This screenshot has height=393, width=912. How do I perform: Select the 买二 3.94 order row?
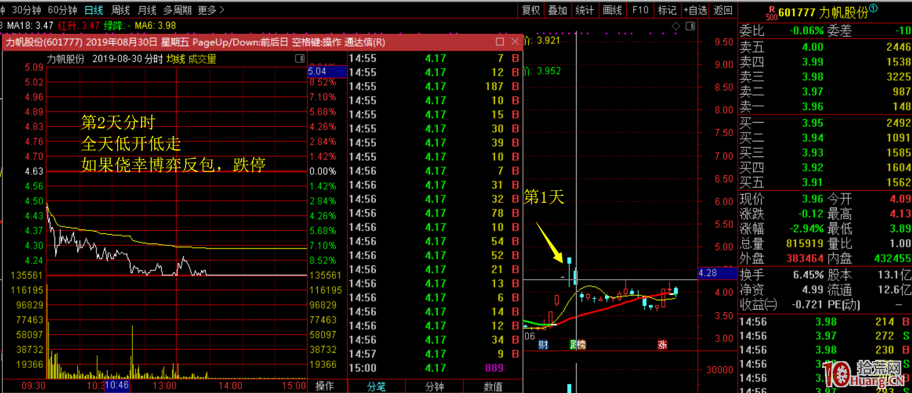point(825,138)
